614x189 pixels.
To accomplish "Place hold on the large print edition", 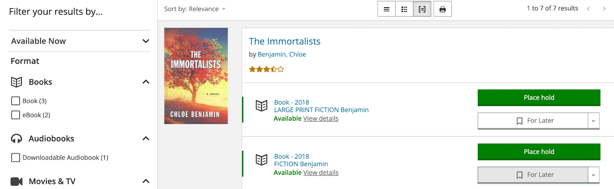I will point(538,98).
